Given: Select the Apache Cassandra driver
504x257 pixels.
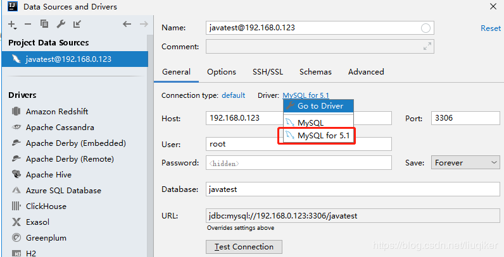Looking at the screenshot, I should pyautogui.click(x=60, y=128).
